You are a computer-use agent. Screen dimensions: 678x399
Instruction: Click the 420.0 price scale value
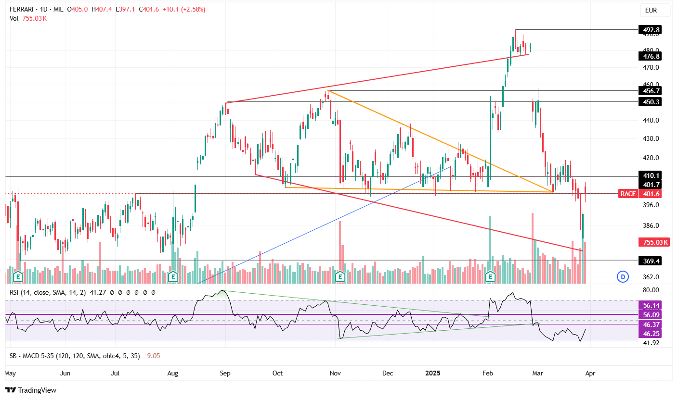(651, 158)
